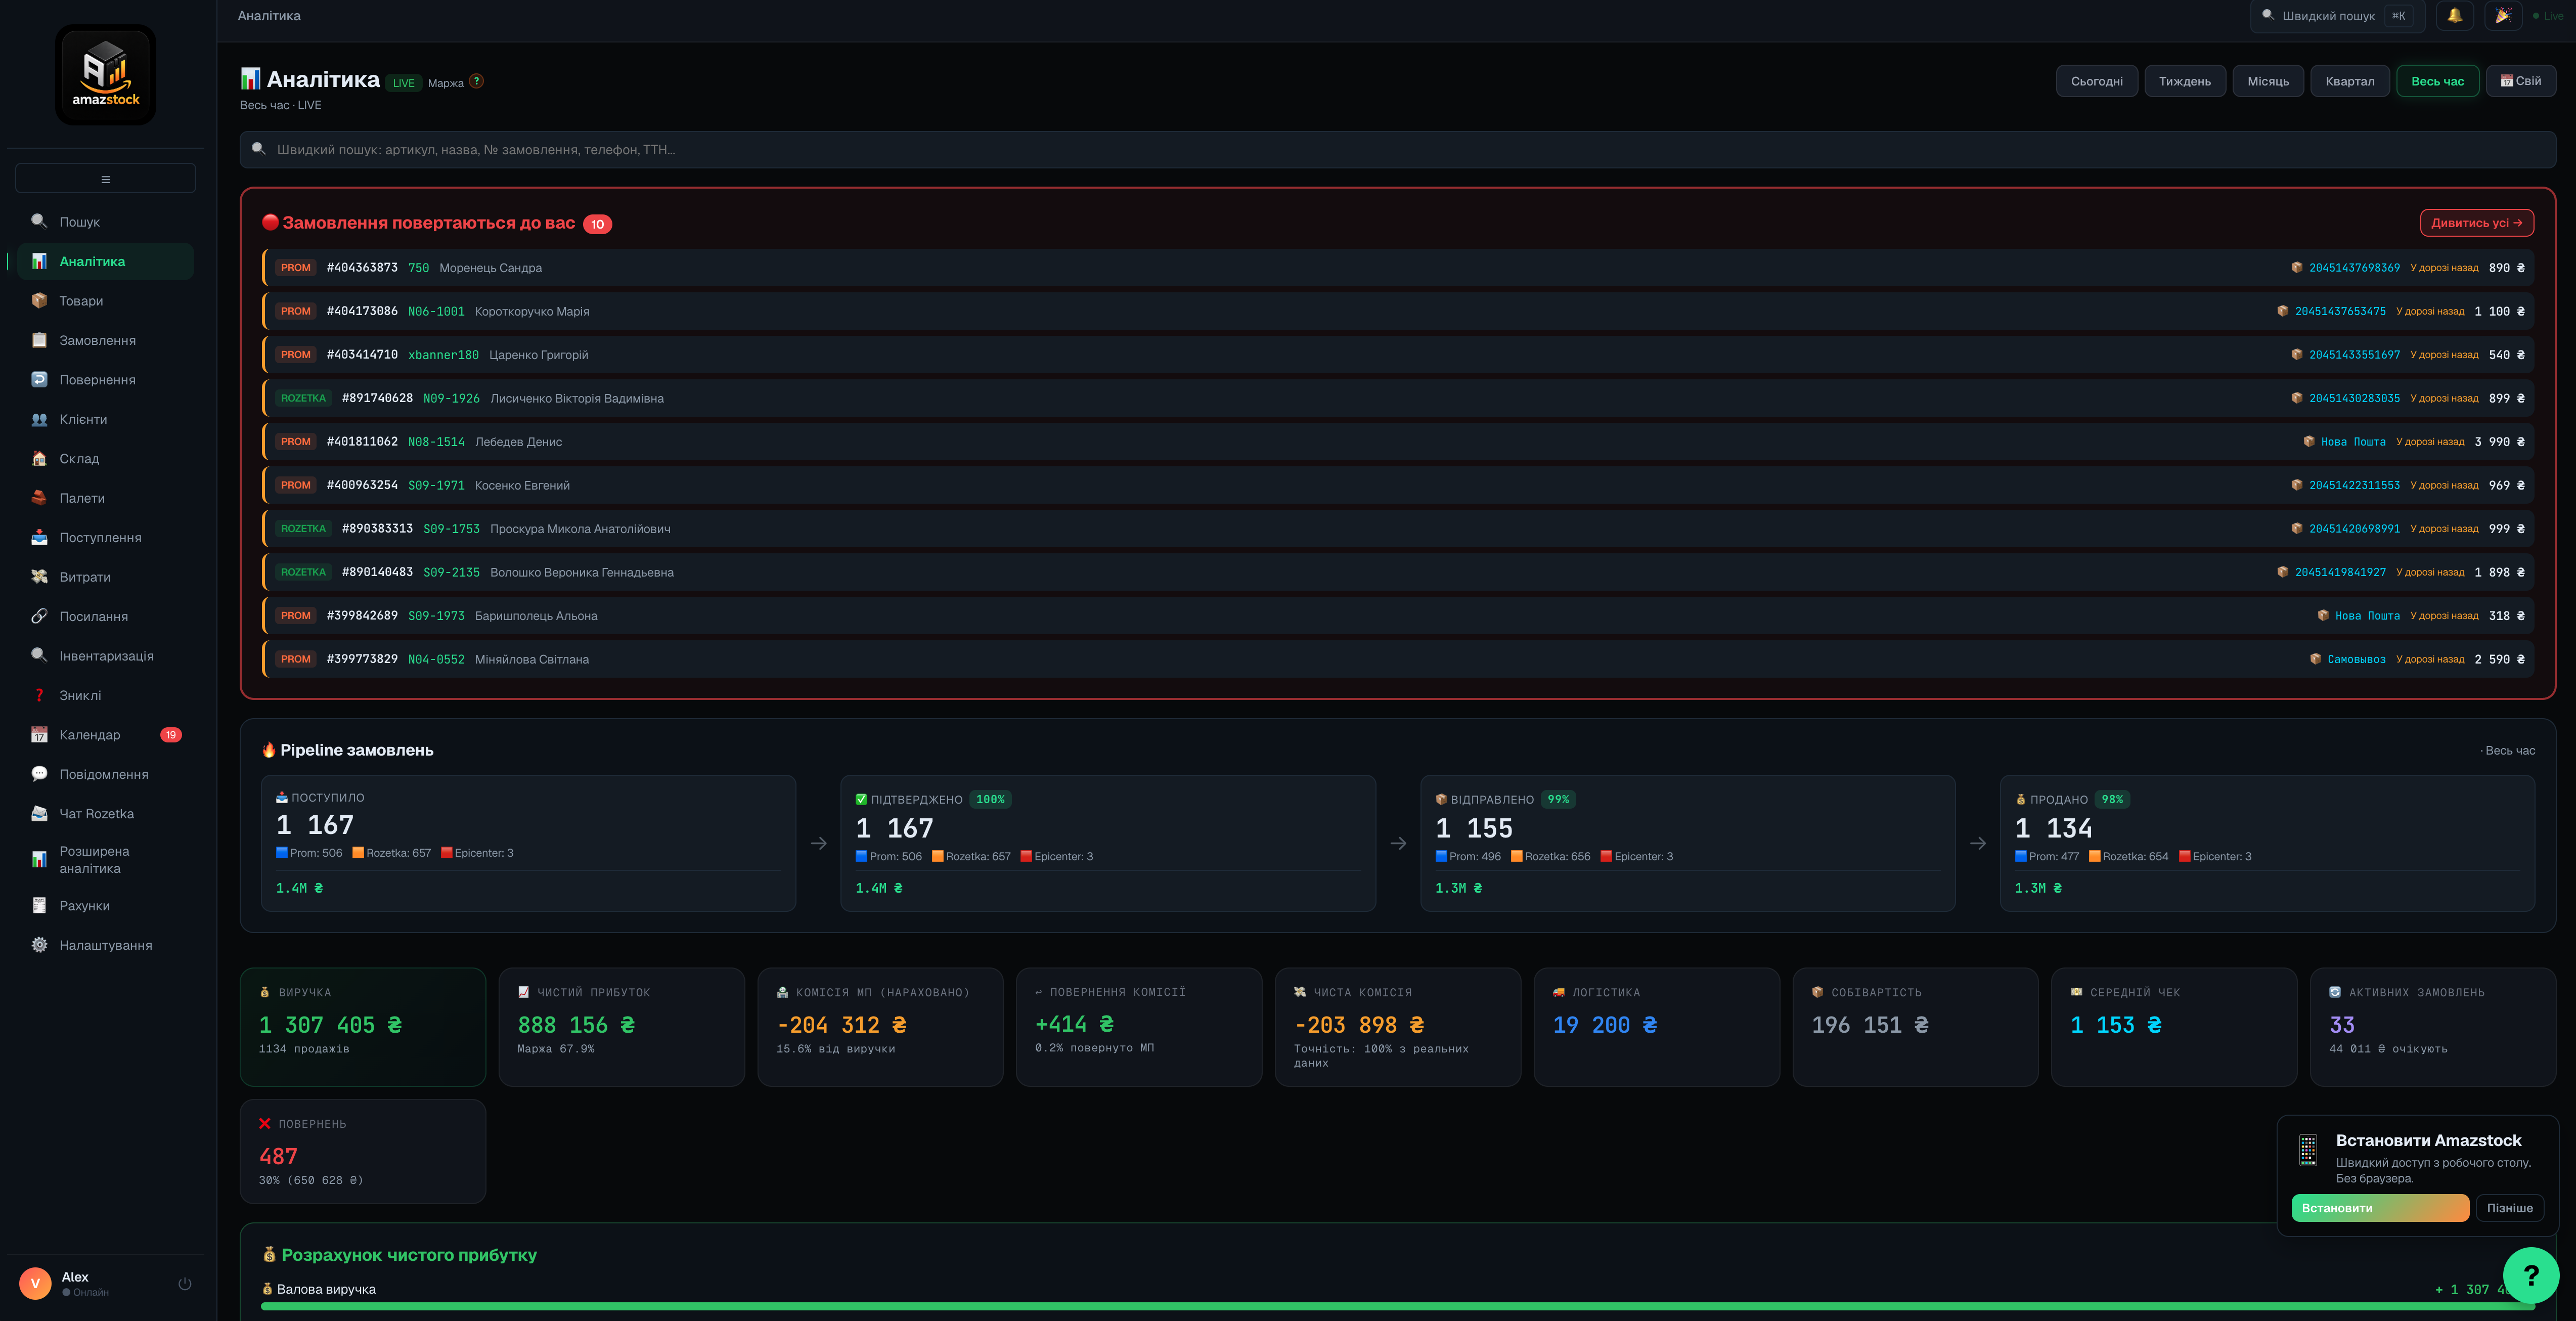Open order #399773829 from Міняйлова Світлана
This screenshot has height=1321, width=2576.
pos(1397,659)
